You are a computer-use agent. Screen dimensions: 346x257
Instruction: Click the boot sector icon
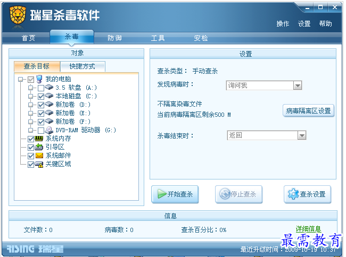click(x=39, y=147)
